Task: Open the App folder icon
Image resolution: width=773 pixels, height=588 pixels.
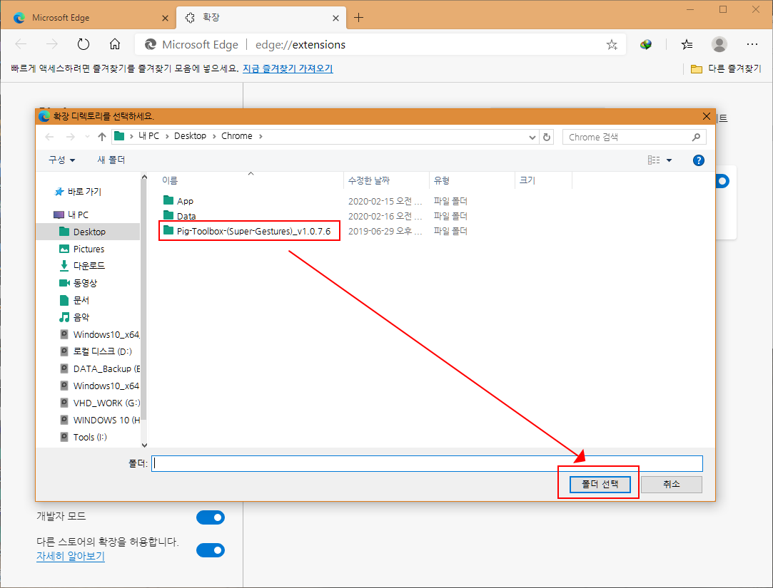Action: point(168,200)
